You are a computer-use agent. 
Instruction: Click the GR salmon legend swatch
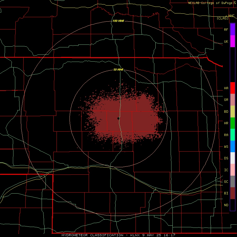pyautogui.click(x=233, y=100)
